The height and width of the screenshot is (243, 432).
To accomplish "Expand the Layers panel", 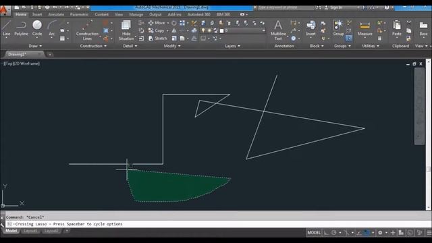I will 232,46.
